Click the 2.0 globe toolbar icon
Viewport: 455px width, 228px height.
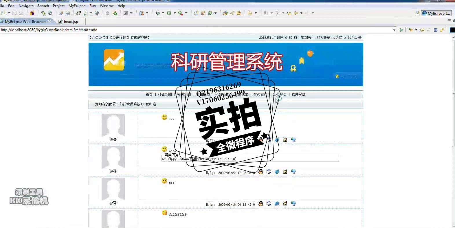(50, 13)
